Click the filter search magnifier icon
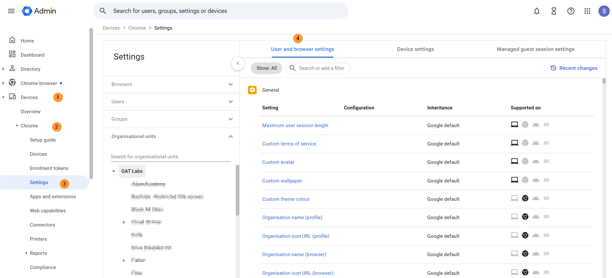 coord(292,68)
